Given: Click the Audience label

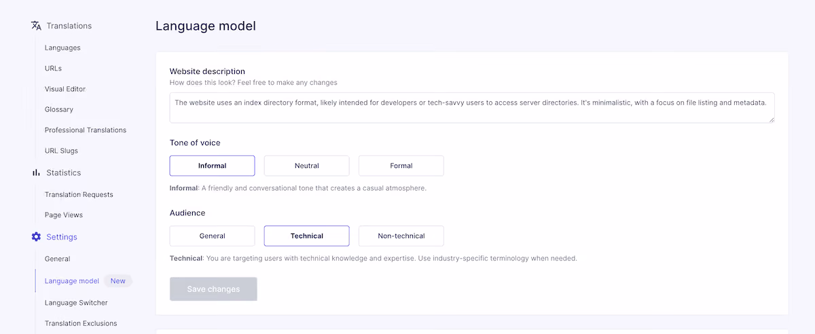Looking at the screenshot, I should 187,213.
